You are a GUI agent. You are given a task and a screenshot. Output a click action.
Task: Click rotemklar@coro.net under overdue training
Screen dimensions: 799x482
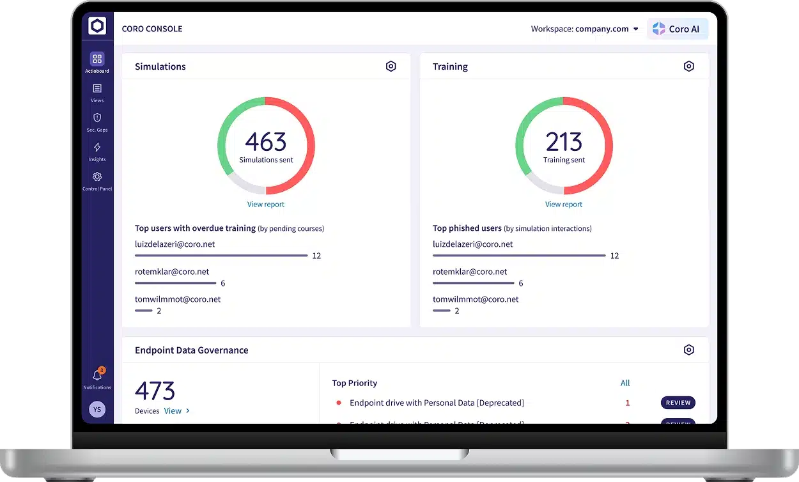coord(172,272)
